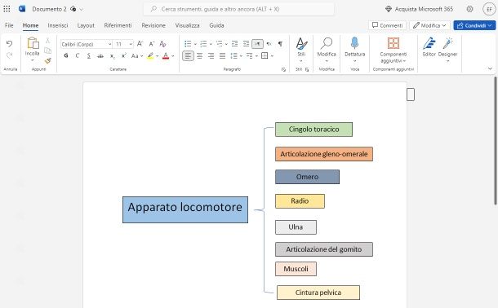Switch to right-to-left text direction
The height and width of the screenshot is (308, 498).
tap(269, 44)
